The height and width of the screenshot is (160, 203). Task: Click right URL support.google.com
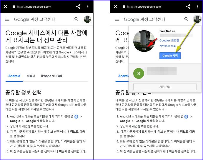coord(144,7)
